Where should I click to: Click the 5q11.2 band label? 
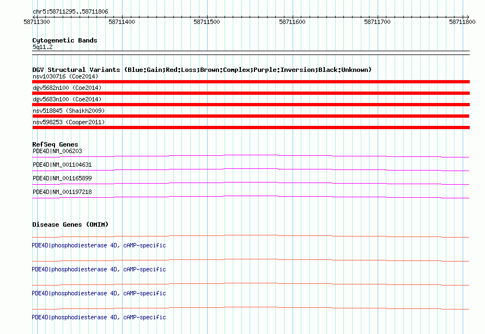point(43,47)
